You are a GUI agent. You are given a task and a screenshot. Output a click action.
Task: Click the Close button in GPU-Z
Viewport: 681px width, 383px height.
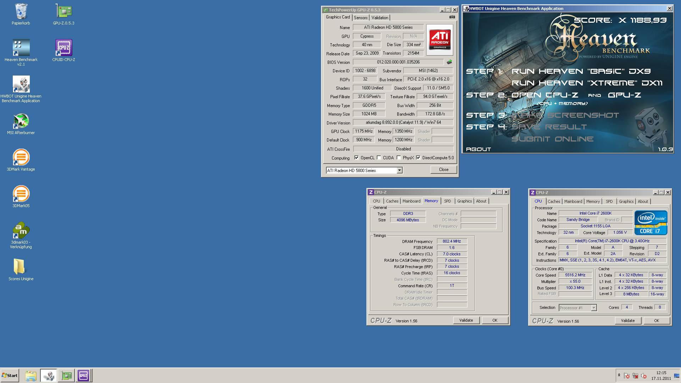[x=444, y=170]
